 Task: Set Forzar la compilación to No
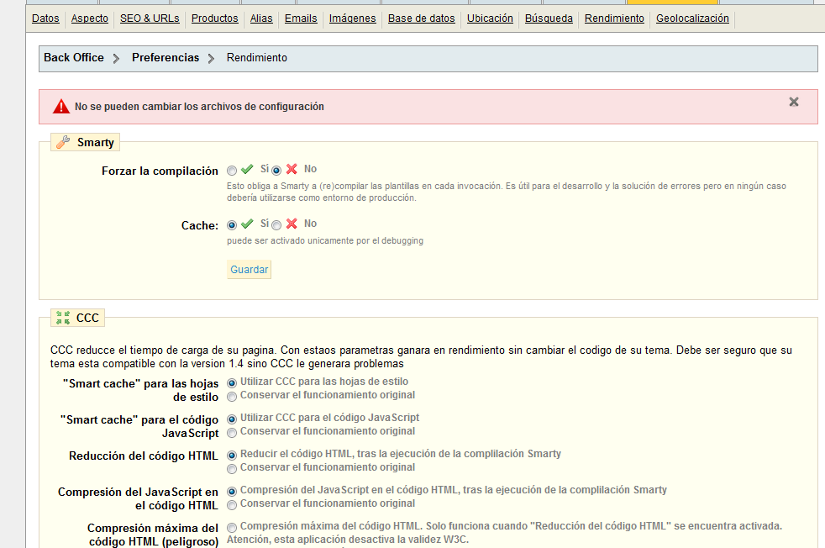point(276,171)
